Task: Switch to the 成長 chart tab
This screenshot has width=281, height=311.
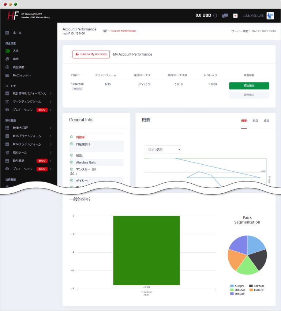Action: click(x=266, y=121)
